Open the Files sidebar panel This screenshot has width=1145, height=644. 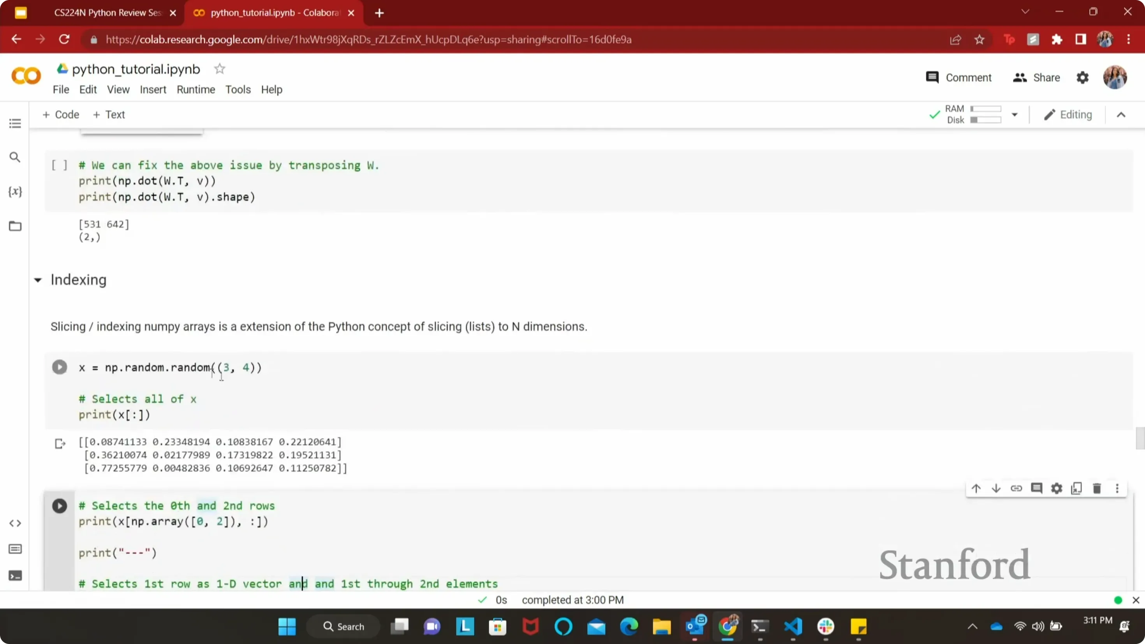pyautogui.click(x=15, y=226)
